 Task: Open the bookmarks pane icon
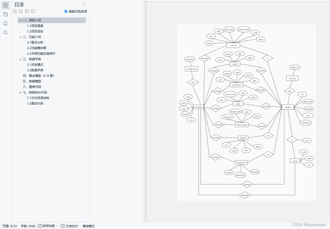[6, 23]
